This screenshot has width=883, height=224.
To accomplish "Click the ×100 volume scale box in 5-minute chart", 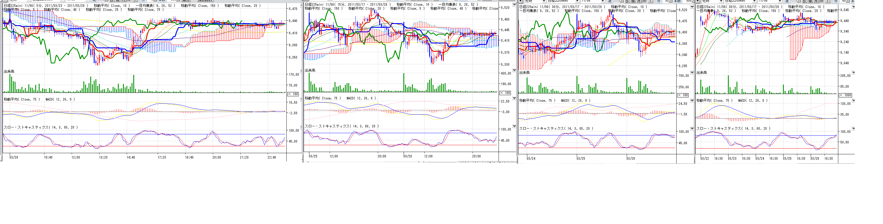I will click(x=293, y=94).
